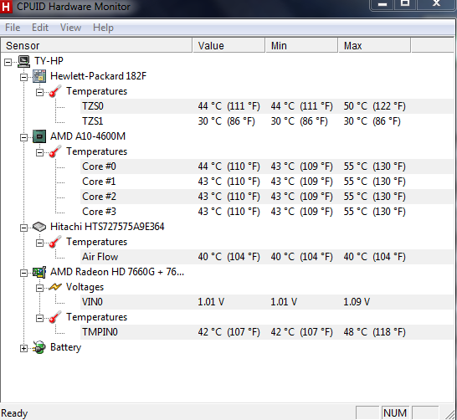Click the TY-HP tree label
Image resolution: width=457 pixels, height=420 pixels.
tap(49, 61)
